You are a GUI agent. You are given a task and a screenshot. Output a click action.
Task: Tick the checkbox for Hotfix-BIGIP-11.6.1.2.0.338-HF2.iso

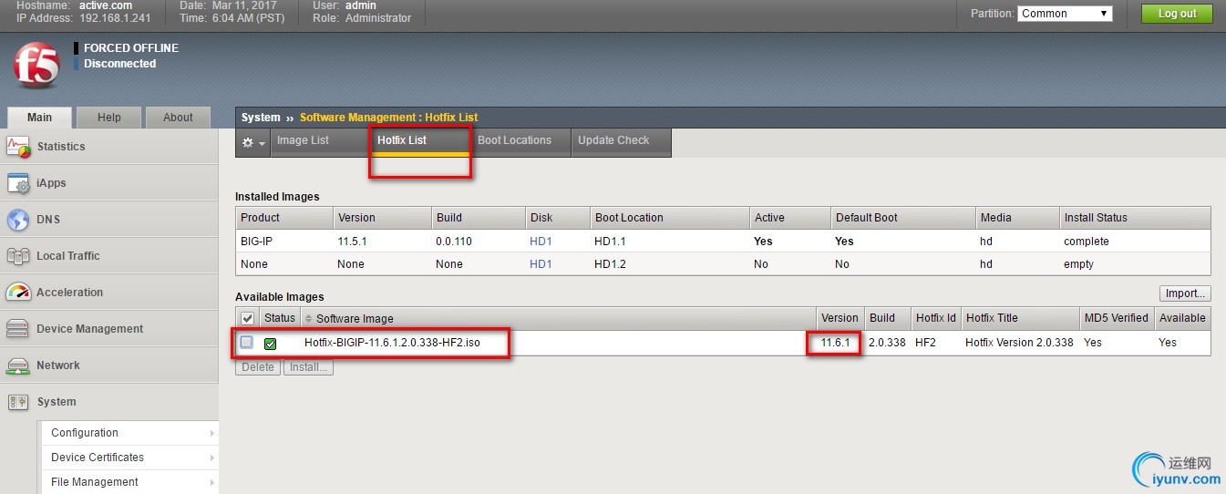click(247, 343)
